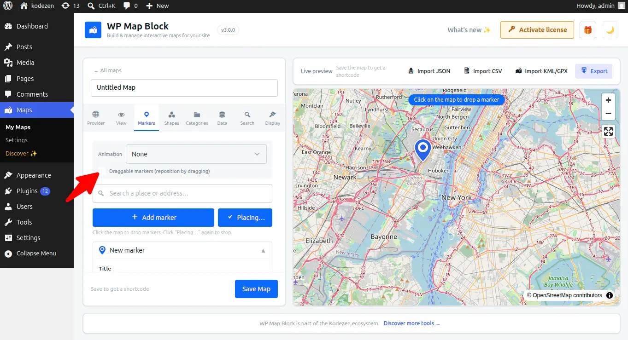The width and height of the screenshot is (628, 340).
Task: Open Users in sidebar
Action: pos(37,207)
